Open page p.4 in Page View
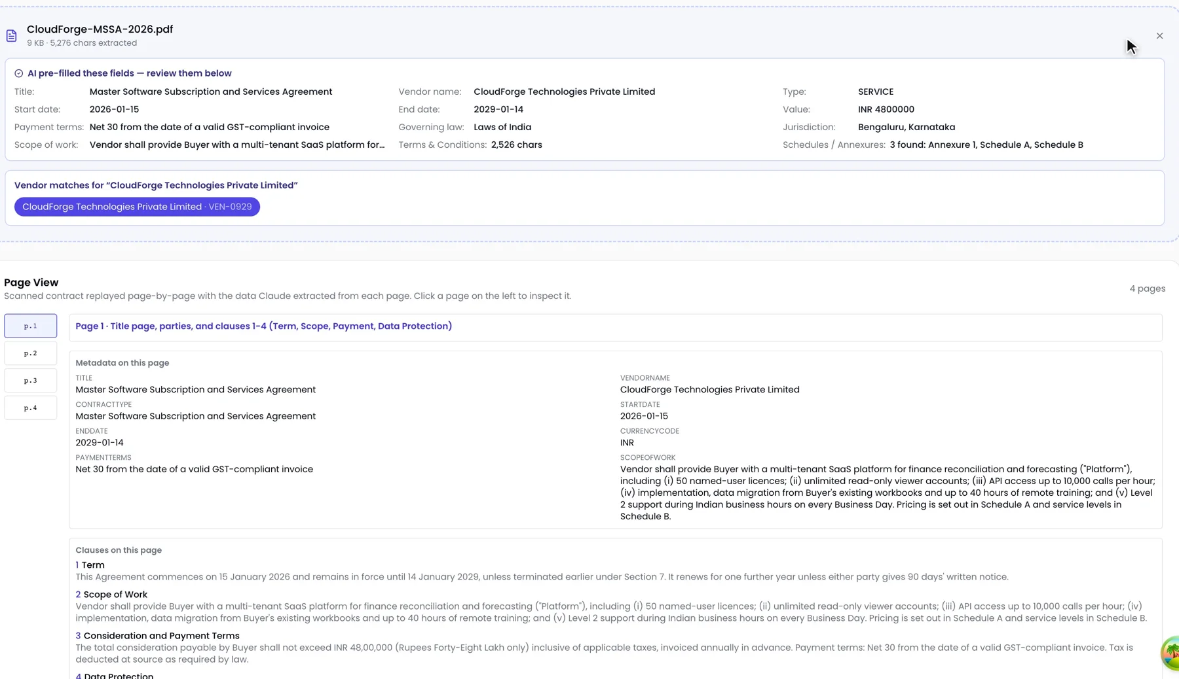 tap(31, 408)
